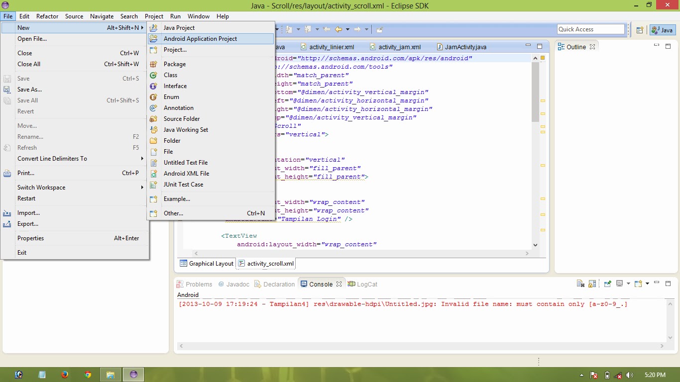Click the JUnit Test Case icon
Image resolution: width=680 pixels, height=382 pixels.
click(154, 185)
